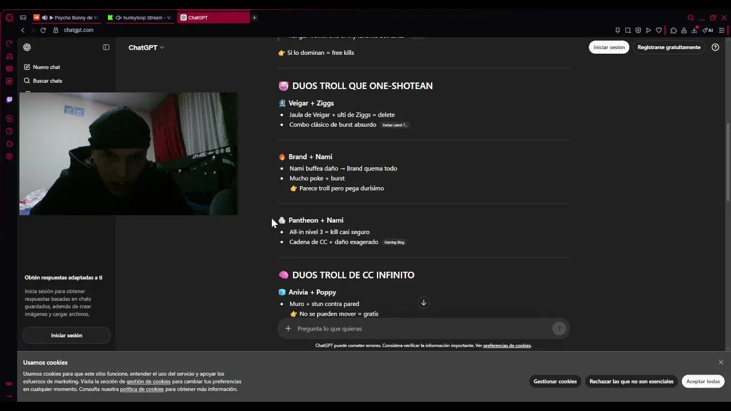Open browser extensions cube in toolbar
The height and width of the screenshot is (411, 731).
673,30
